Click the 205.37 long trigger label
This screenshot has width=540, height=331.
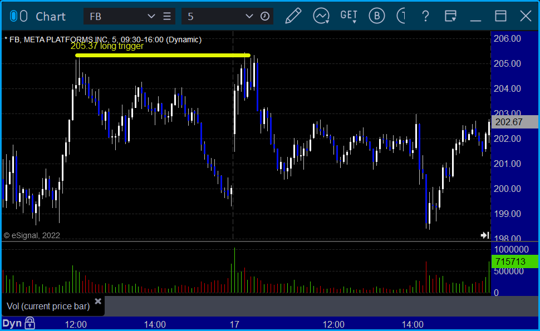click(107, 46)
